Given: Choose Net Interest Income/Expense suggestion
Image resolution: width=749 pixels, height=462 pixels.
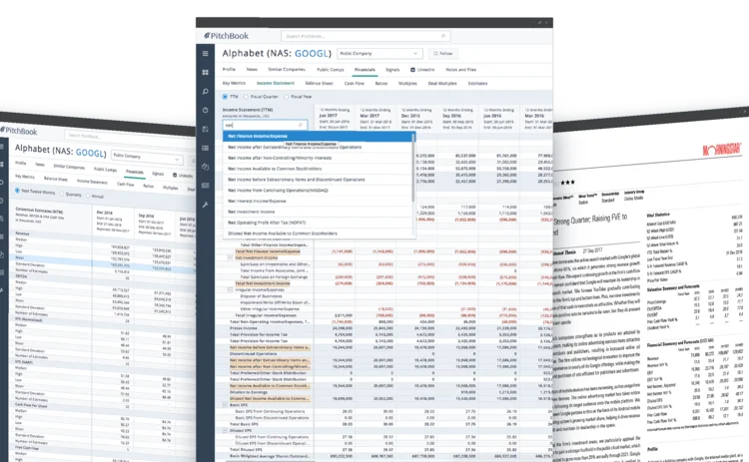Looking at the screenshot, I should pos(318,201).
